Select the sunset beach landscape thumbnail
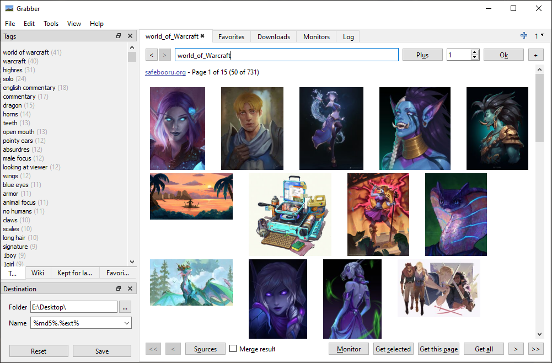This screenshot has height=363, width=552. (x=191, y=196)
